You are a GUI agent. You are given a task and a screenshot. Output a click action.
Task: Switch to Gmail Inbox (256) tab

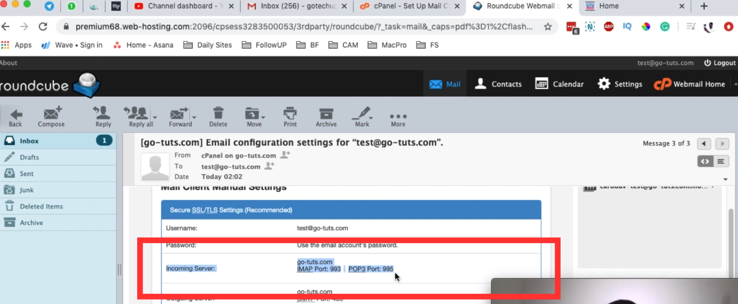tap(296, 6)
